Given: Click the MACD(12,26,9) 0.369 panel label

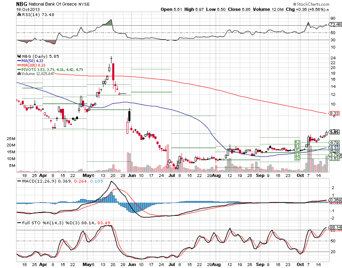Looking at the screenshot, I should [46, 181].
